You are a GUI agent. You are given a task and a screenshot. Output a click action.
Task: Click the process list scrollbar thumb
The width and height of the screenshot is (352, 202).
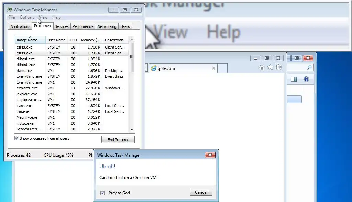pyautogui.click(x=132, y=57)
